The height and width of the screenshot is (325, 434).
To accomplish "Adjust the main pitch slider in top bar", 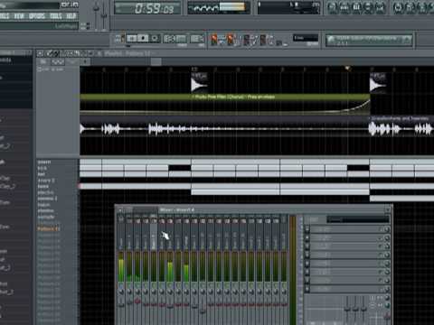I will [x=104, y=15].
